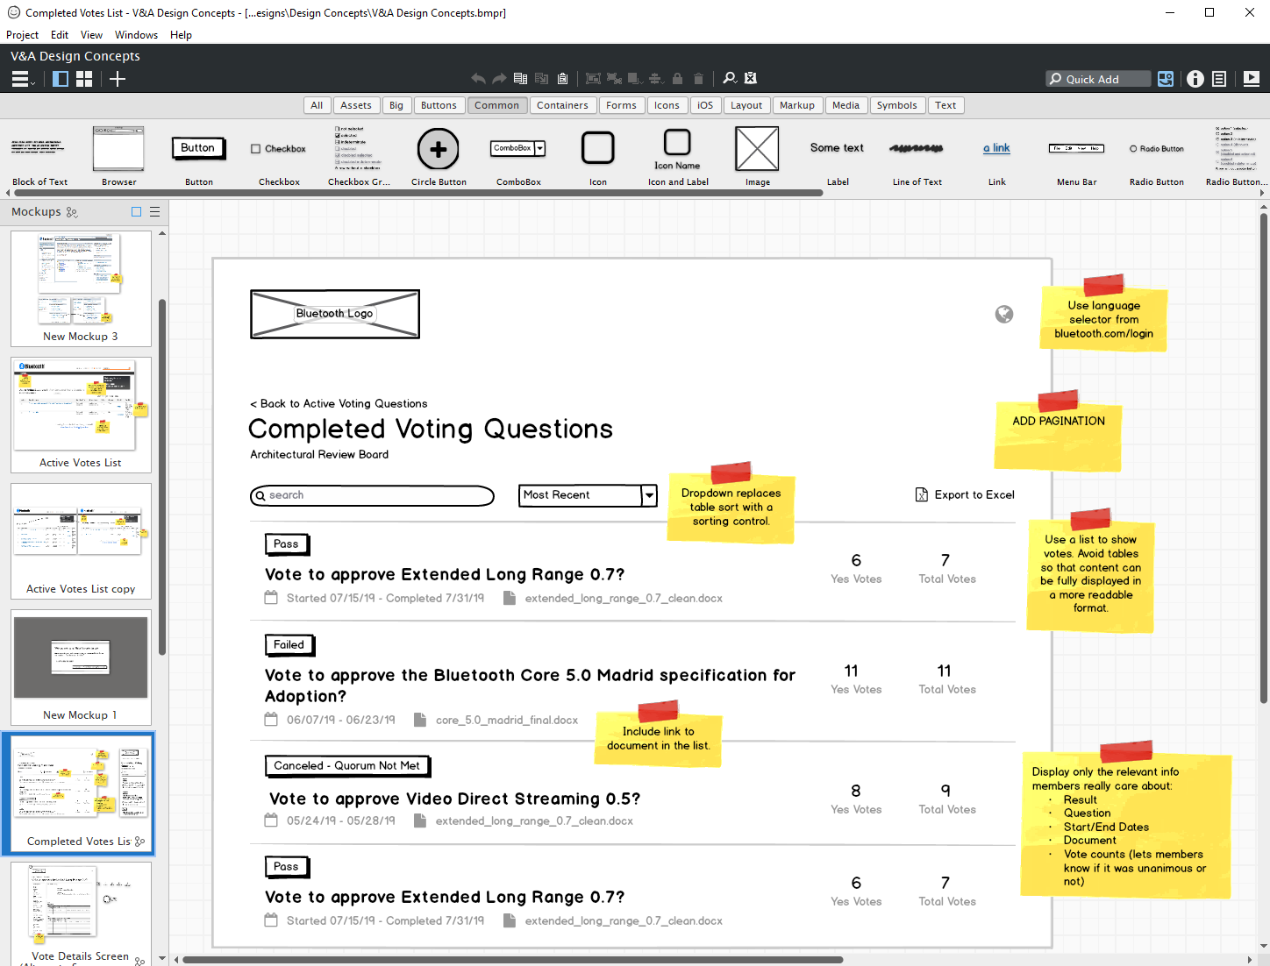Toggle markup visibility icon
The height and width of the screenshot is (966, 1270).
(x=751, y=79)
